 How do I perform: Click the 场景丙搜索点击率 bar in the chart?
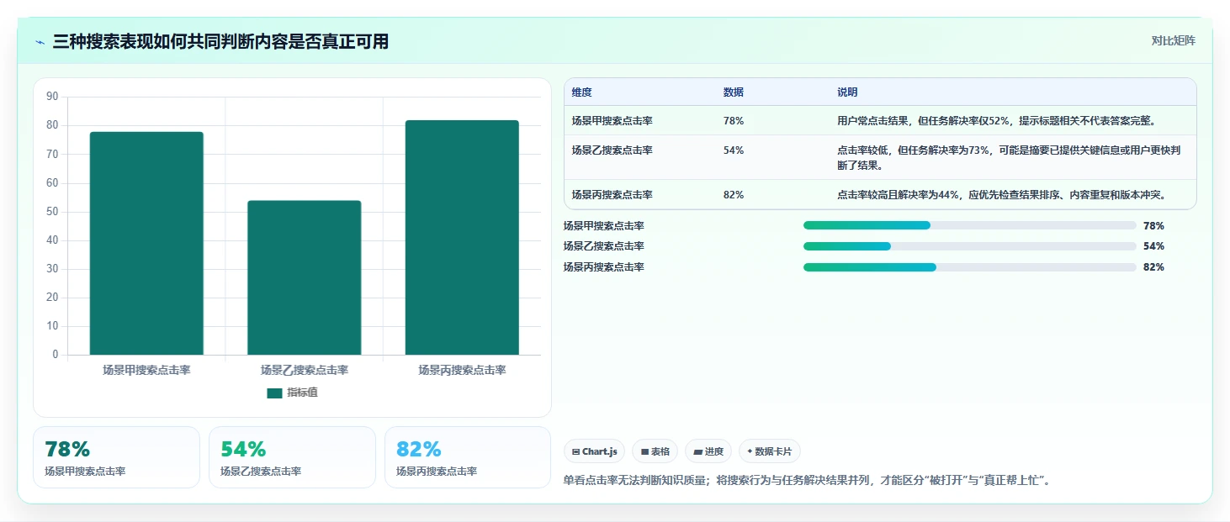tap(462, 237)
